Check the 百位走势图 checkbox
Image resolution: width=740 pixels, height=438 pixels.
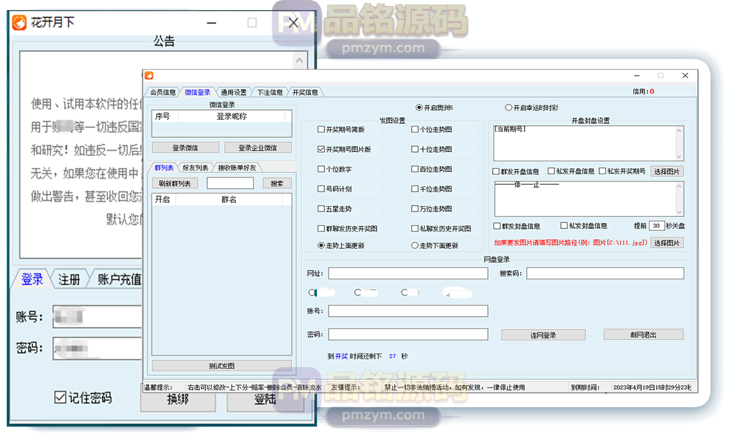click(414, 169)
